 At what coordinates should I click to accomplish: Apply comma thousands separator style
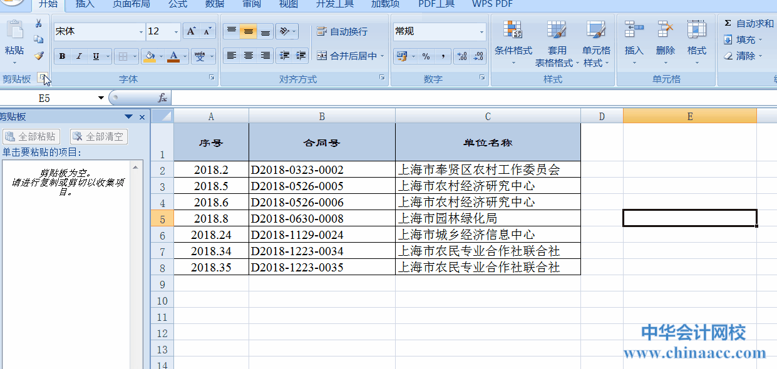point(443,56)
